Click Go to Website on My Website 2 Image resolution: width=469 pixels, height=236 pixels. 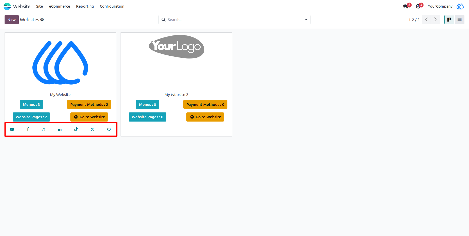point(205,117)
